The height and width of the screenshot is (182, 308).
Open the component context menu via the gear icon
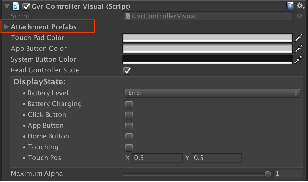[x=300, y=6]
